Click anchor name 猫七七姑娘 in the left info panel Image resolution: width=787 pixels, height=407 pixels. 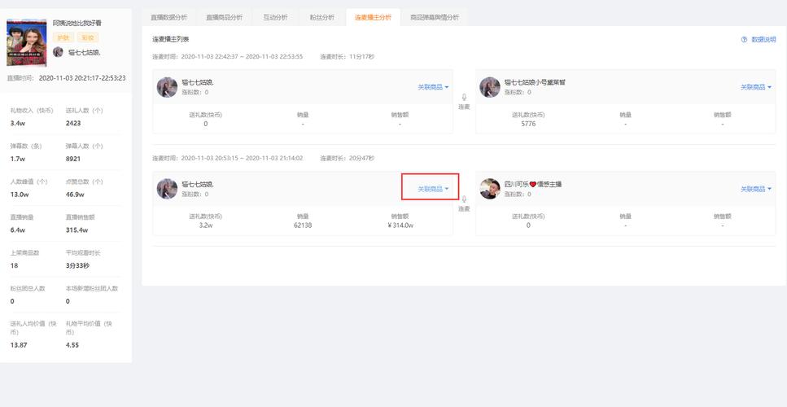coord(85,52)
